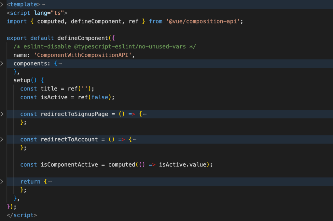Click the ellipsis after components brace
This screenshot has width=333, height=221.
pyautogui.click(x=60, y=63)
